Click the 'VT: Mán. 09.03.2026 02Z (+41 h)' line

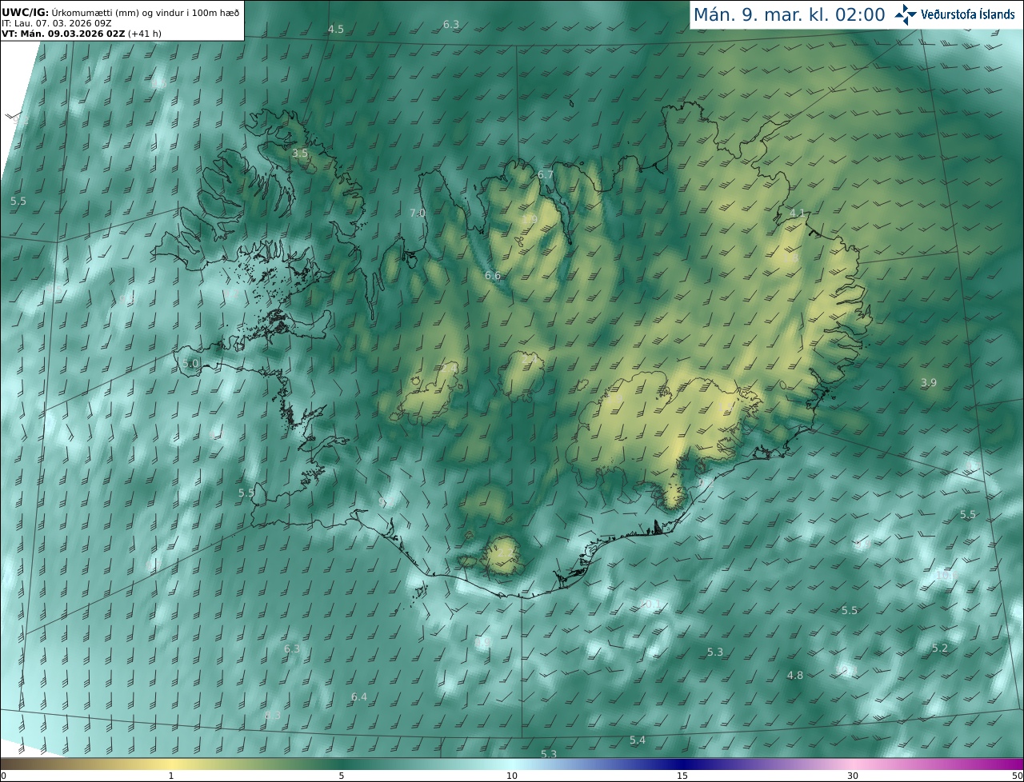point(80,34)
